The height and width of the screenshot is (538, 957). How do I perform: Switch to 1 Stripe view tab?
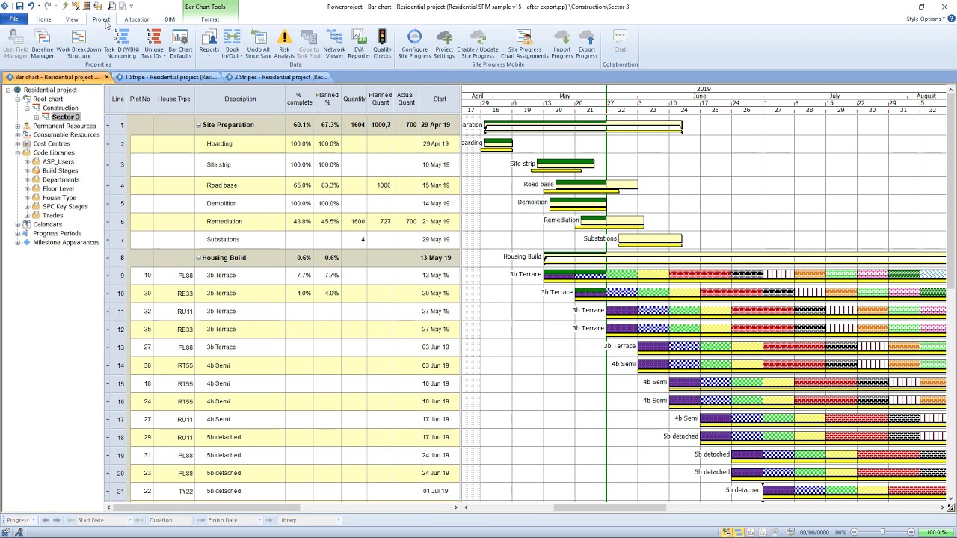coord(170,77)
